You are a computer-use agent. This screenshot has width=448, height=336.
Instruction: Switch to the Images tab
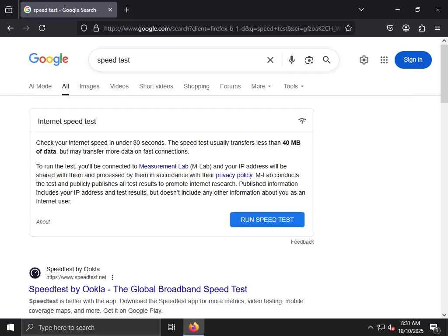point(89,86)
